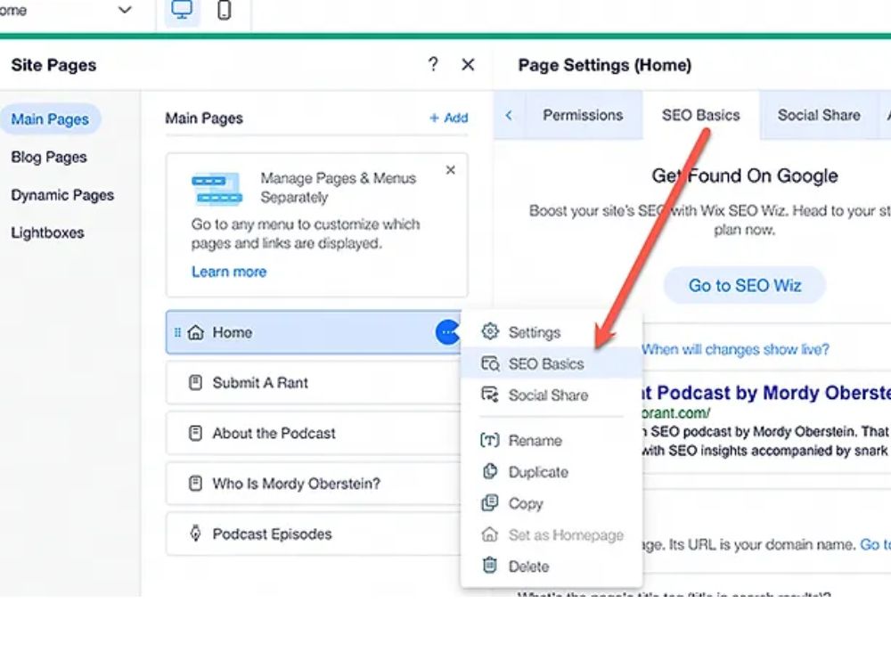Select the Home page row
This screenshot has height=668, width=891.
pos(314,332)
